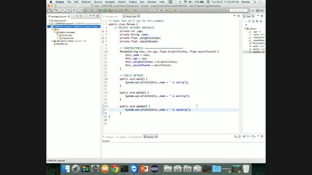312x175 pixels.
Task: Maximize the Package Explorer panel
Action: click(97, 16)
